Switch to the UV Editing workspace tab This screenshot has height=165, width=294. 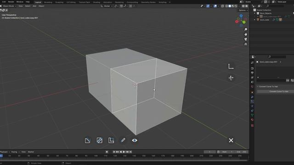71,2
